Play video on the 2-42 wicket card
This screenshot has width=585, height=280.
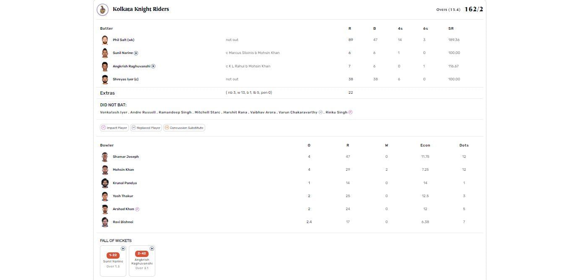tap(152, 249)
